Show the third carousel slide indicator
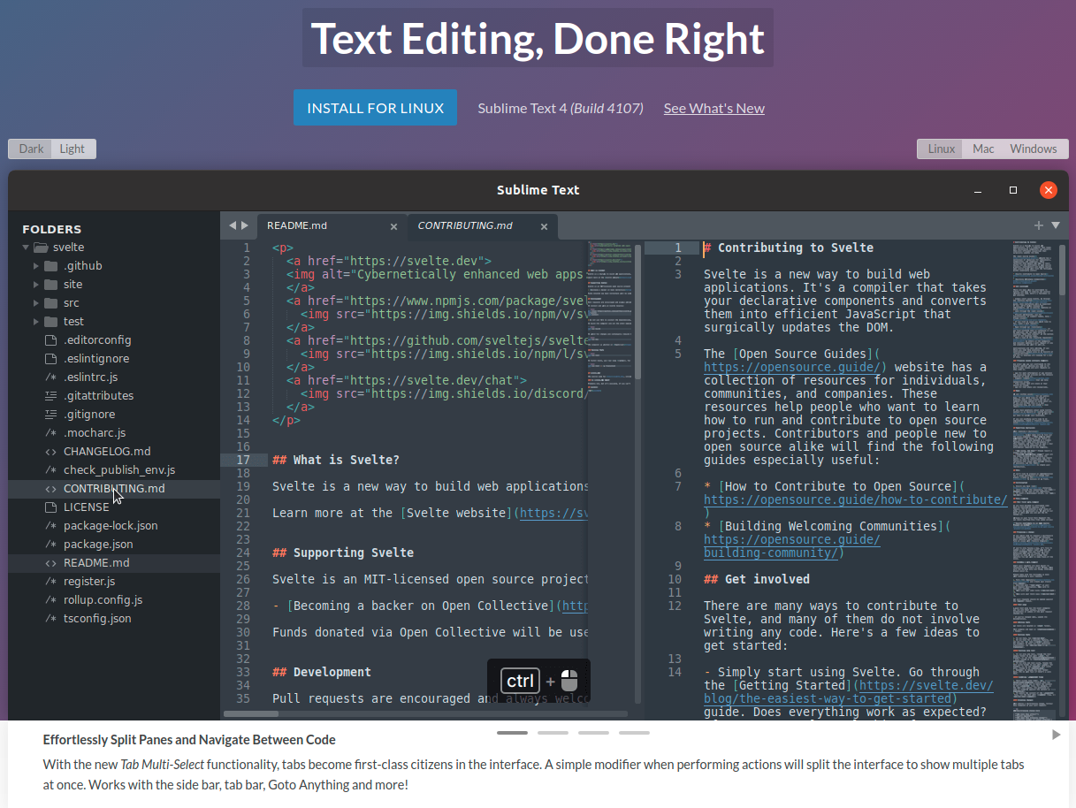 (593, 733)
